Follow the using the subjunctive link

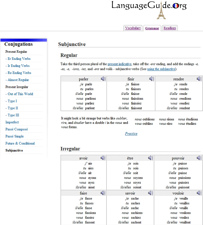(x=161, y=69)
